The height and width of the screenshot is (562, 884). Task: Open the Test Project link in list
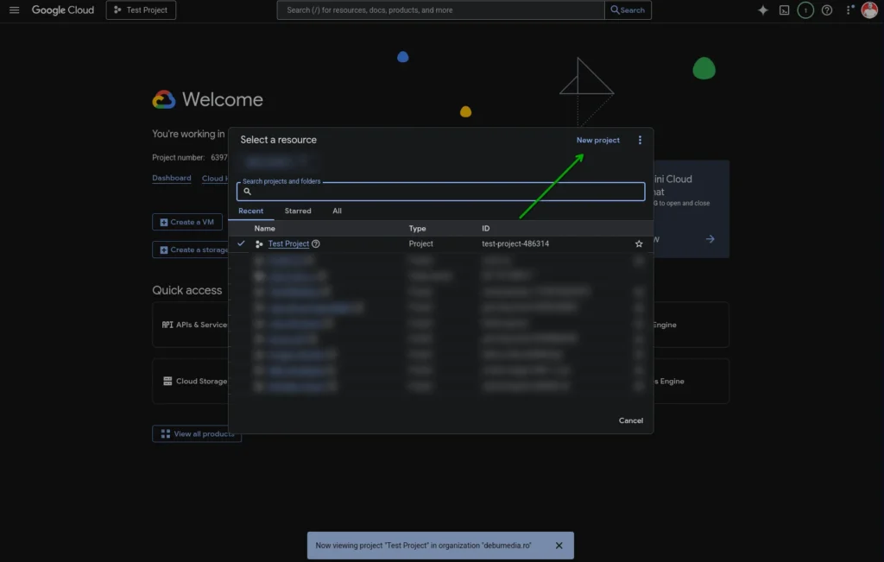[x=288, y=244]
